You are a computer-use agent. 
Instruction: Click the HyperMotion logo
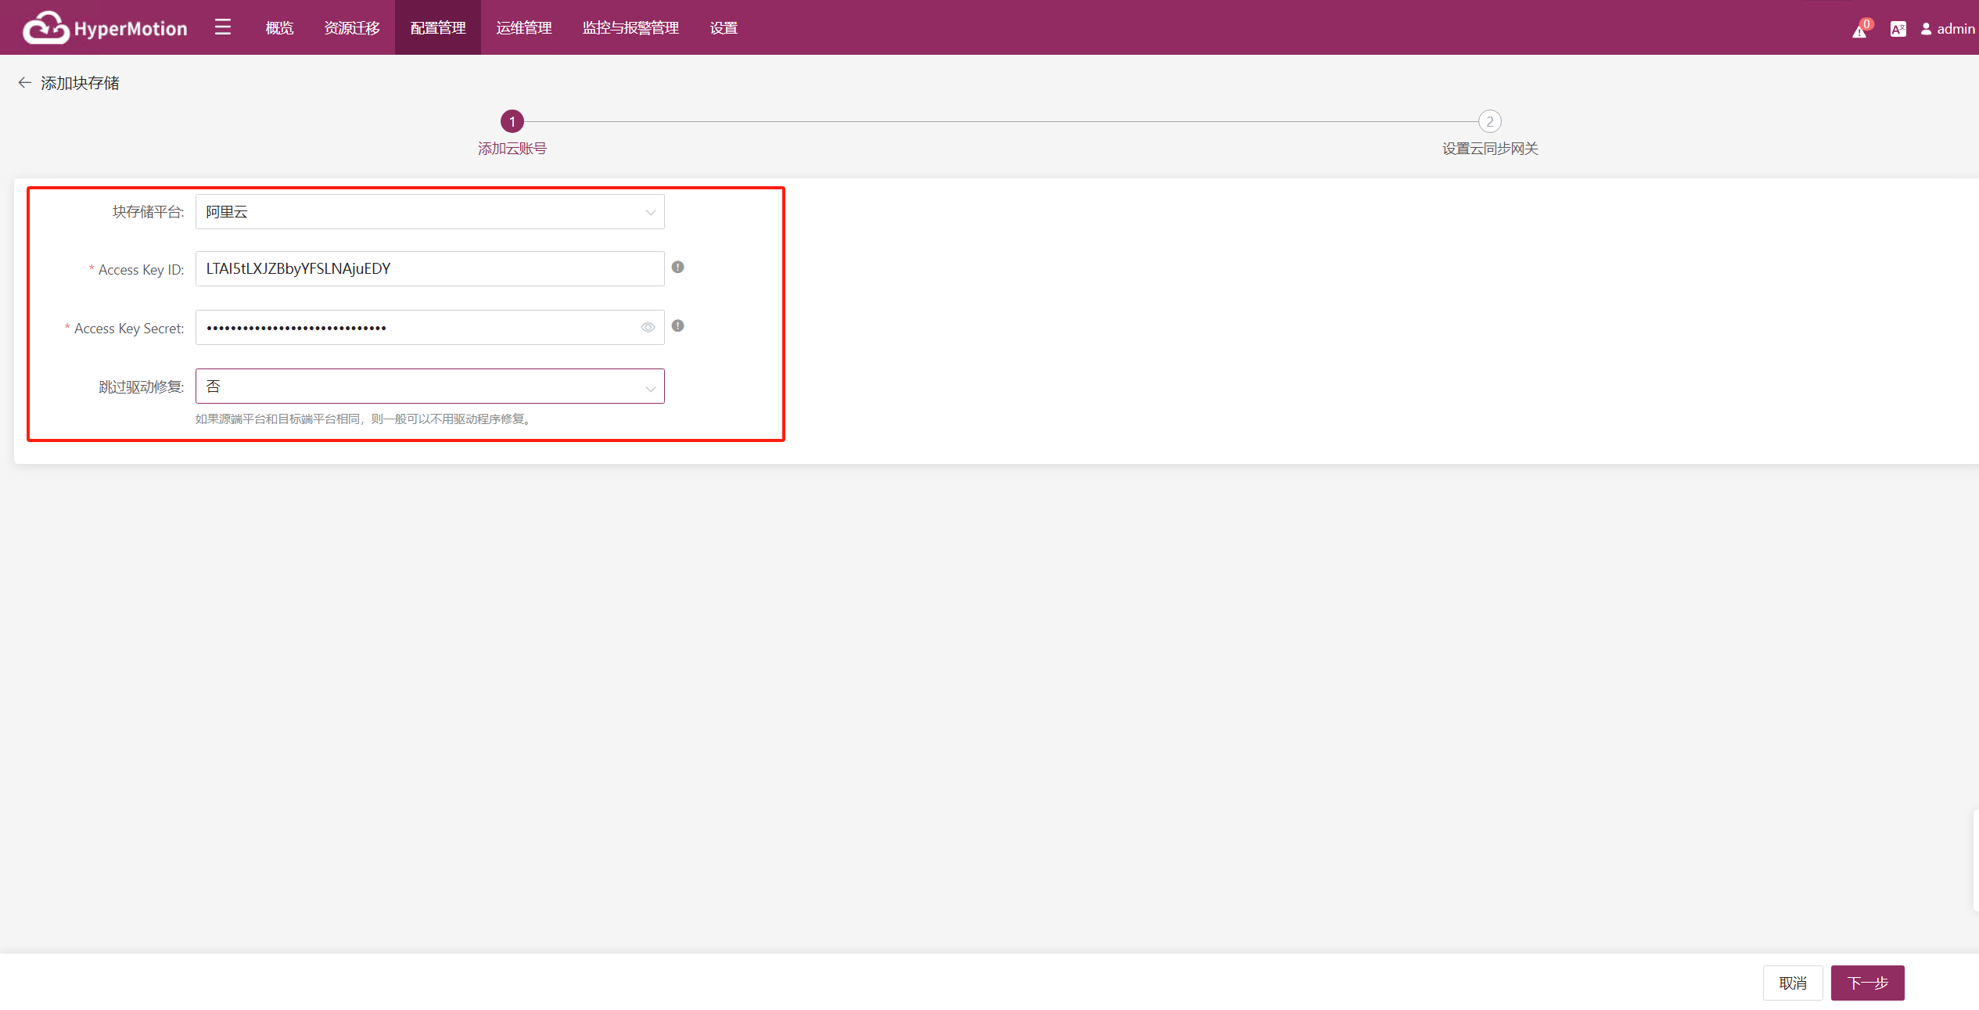coord(106,28)
